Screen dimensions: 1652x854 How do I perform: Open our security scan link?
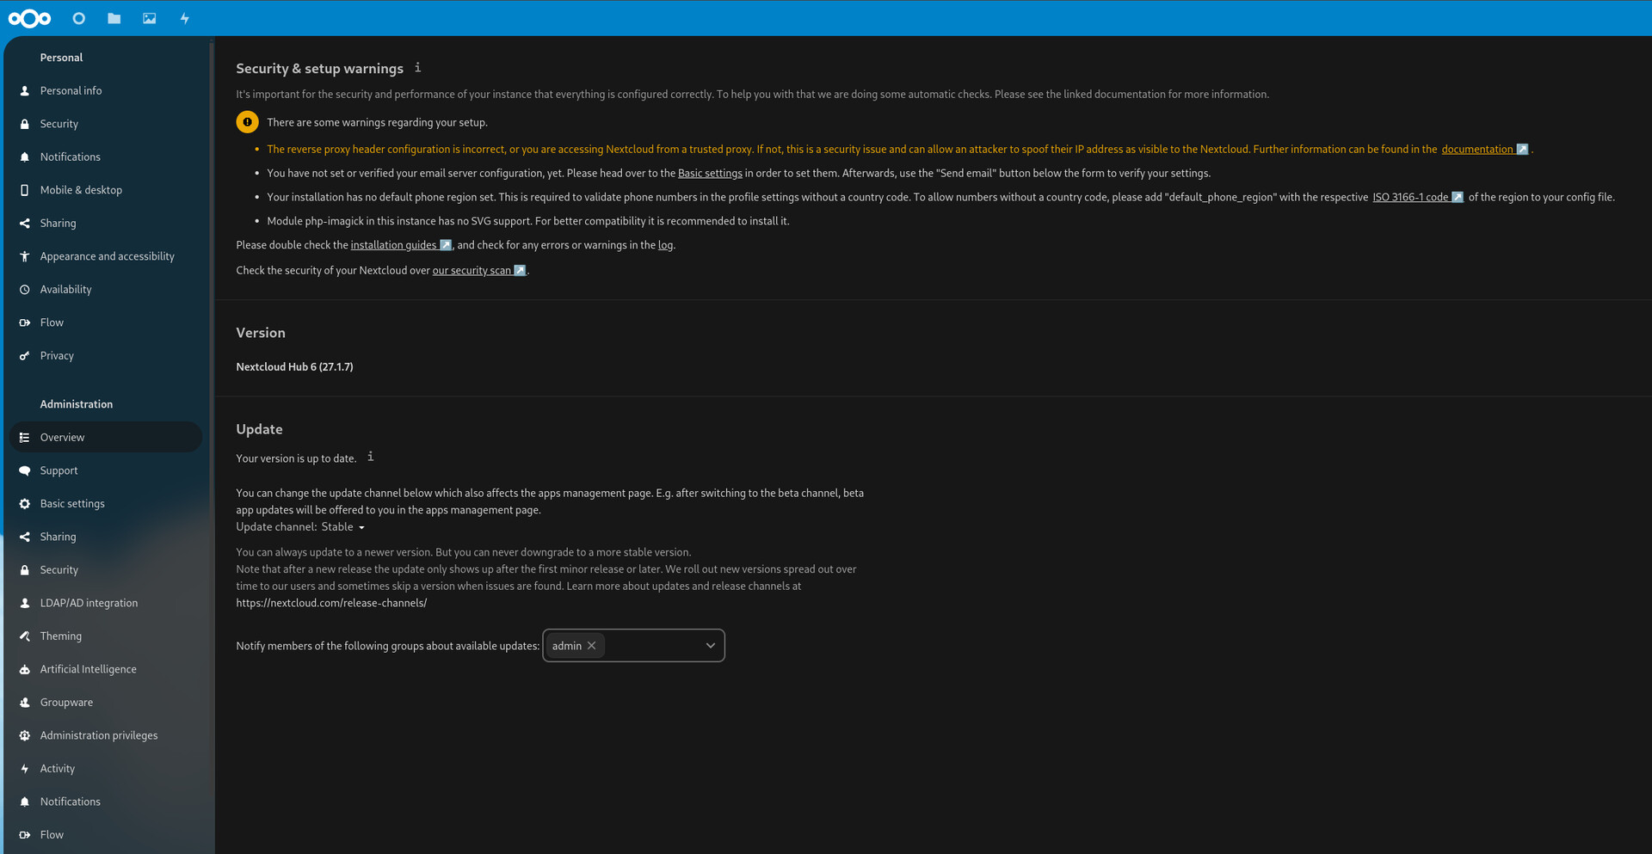point(472,270)
